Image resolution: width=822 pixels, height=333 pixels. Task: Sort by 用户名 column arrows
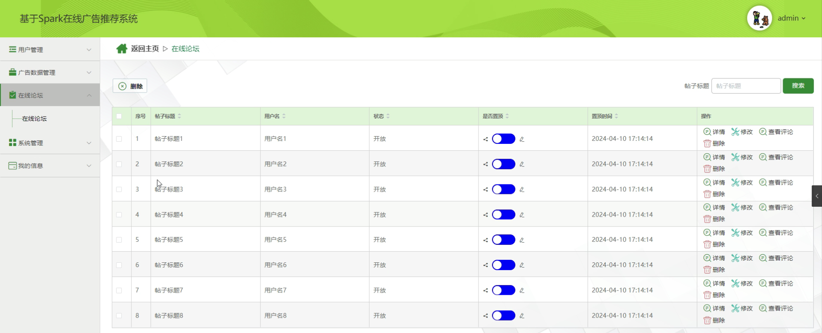pyautogui.click(x=284, y=116)
